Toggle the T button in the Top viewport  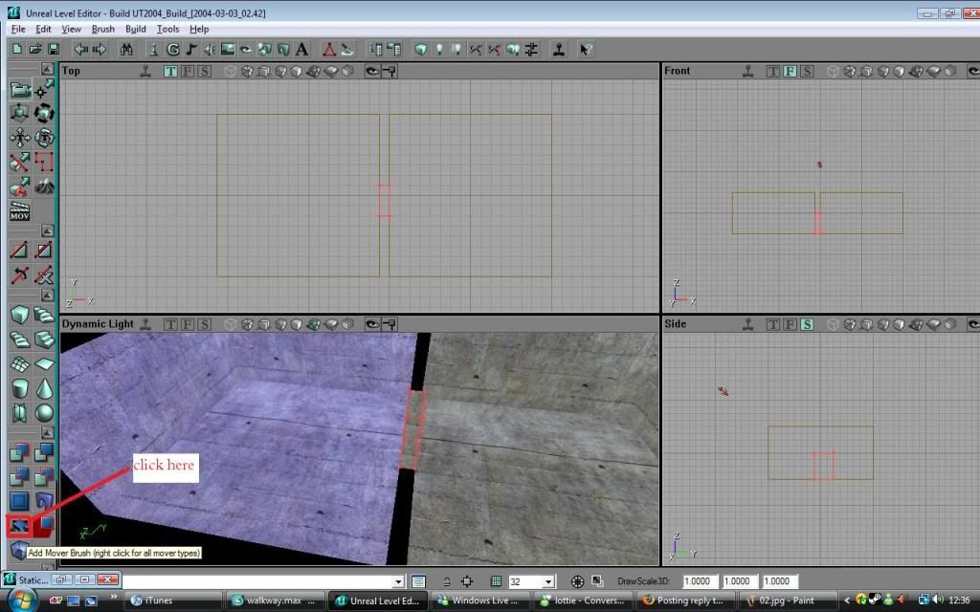[170, 71]
